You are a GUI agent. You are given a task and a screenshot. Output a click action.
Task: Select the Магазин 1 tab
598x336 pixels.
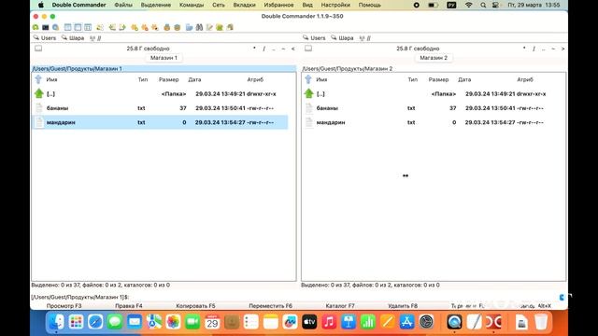click(164, 58)
